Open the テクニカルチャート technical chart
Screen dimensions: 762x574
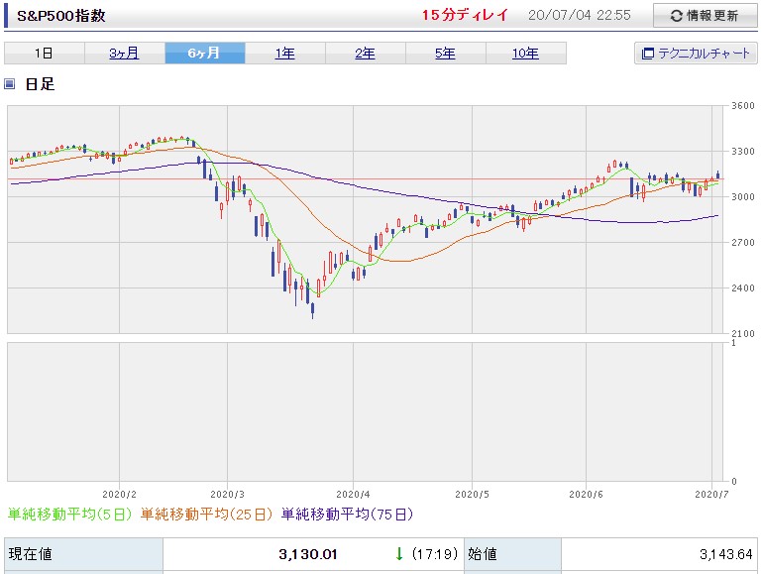point(696,53)
